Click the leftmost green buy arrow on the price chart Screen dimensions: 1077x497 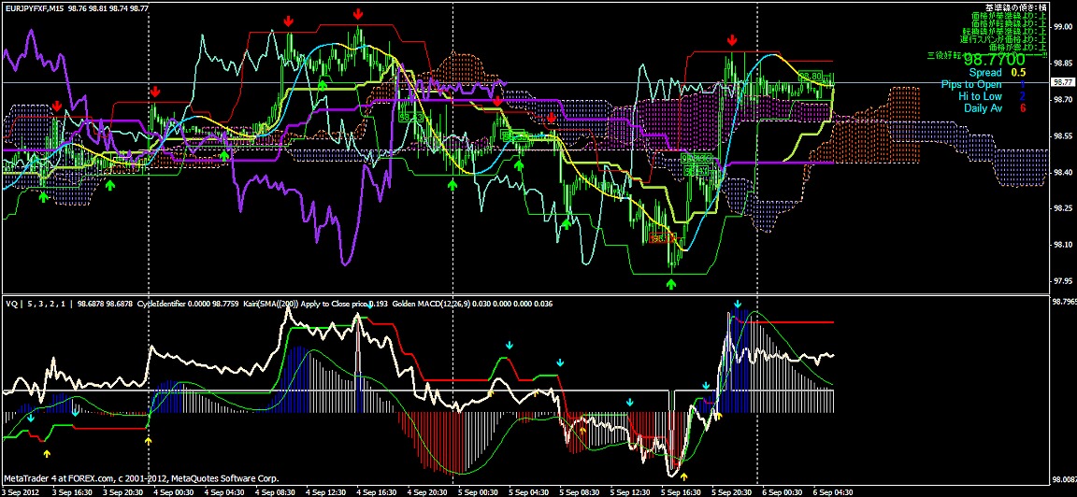(43, 196)
